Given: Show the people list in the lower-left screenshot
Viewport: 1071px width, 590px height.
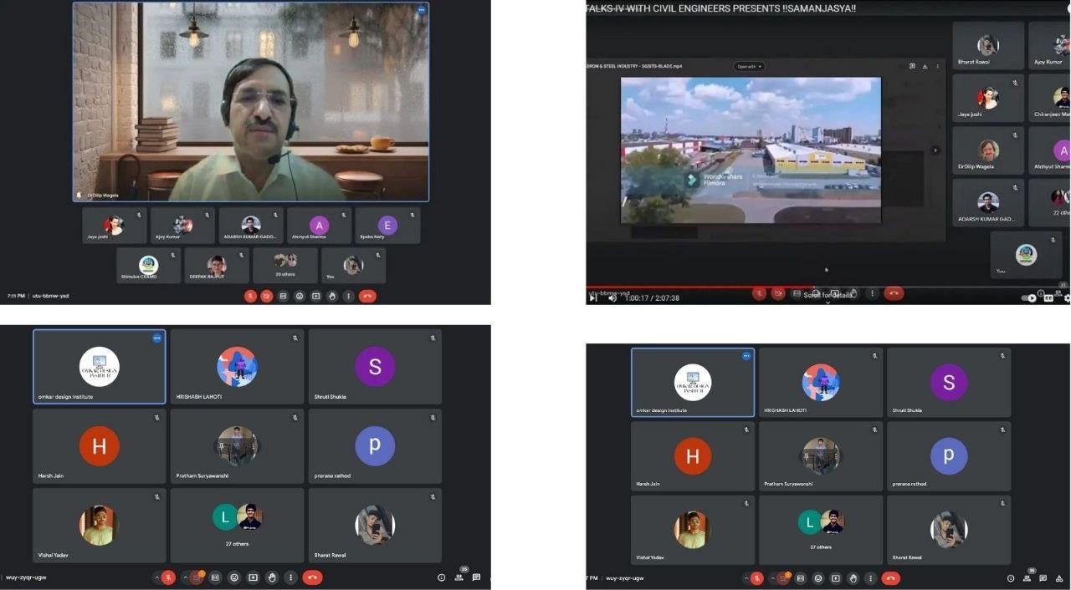Looking at the screenshot, I should (x=459, y=577).
